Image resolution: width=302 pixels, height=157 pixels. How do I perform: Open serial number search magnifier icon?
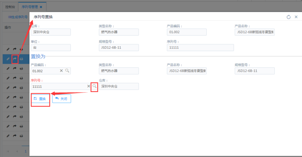point(94,86)
